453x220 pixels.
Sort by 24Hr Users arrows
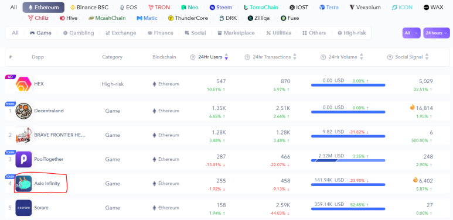pyautogui.click(x=226, y=57)
